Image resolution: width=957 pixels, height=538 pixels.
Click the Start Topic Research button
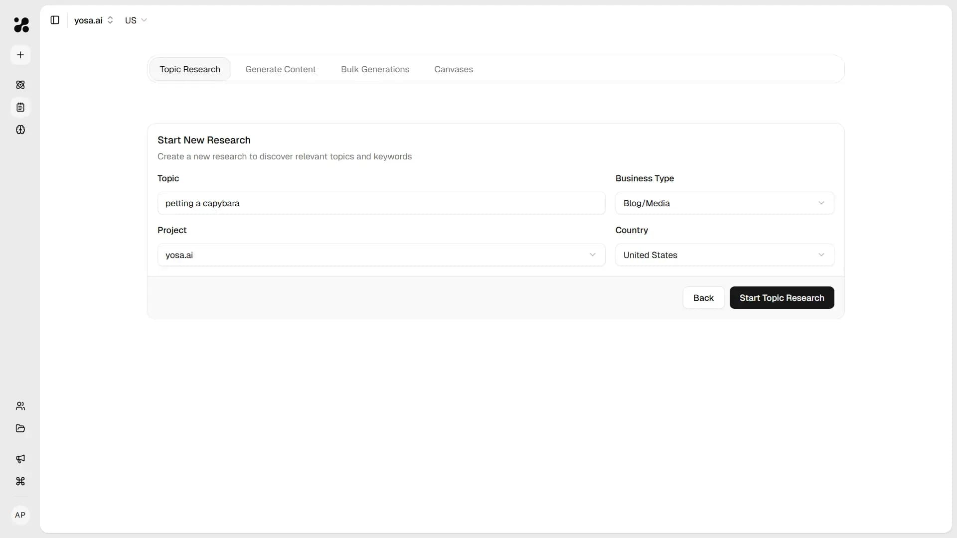[x=782, y=297]
